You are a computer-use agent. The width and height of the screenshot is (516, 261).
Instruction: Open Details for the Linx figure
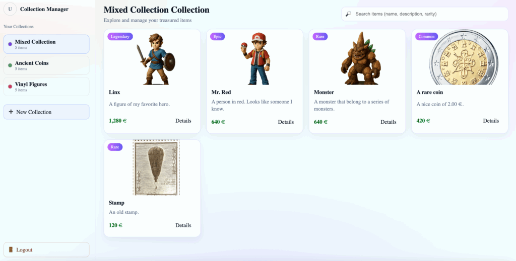(183, 121)
